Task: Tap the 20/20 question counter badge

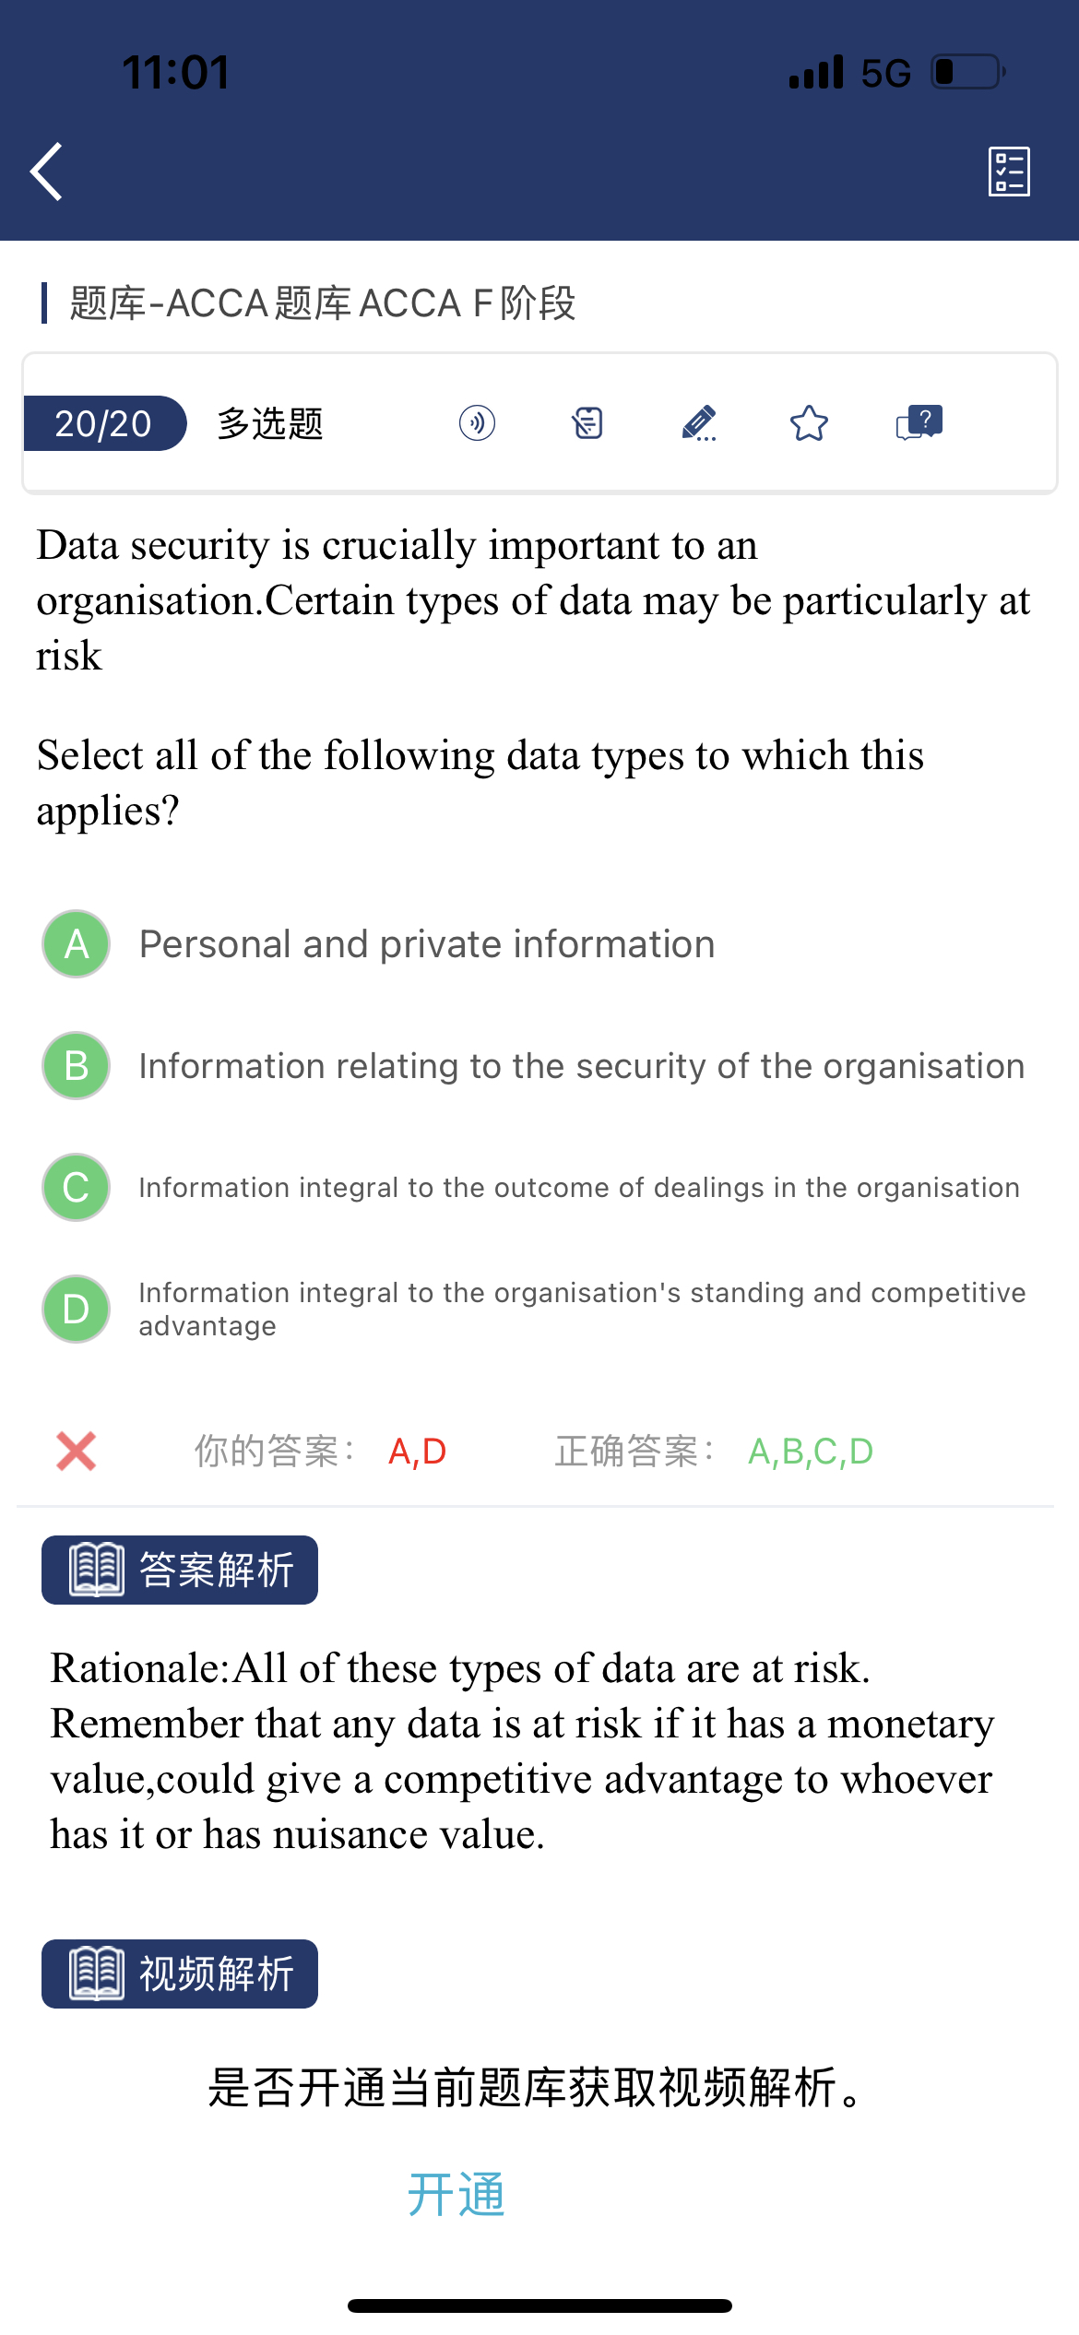Action: click(103, 423)
